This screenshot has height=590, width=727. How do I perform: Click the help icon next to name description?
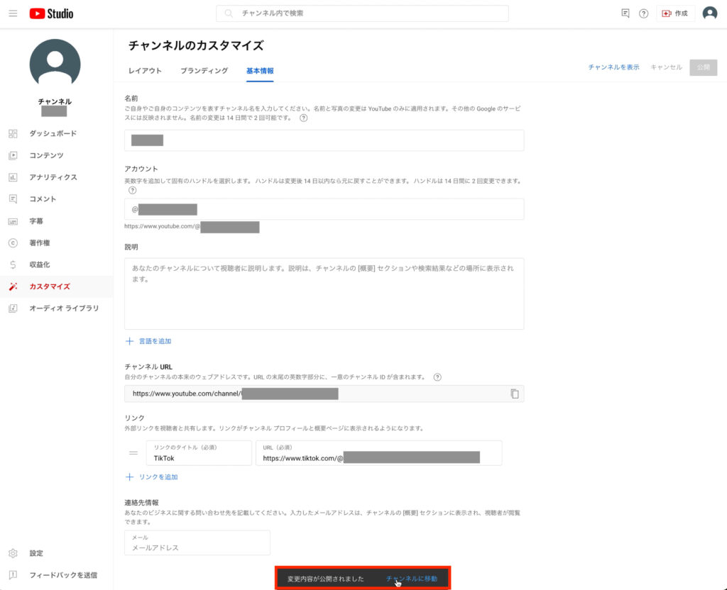tap(303, 118)
